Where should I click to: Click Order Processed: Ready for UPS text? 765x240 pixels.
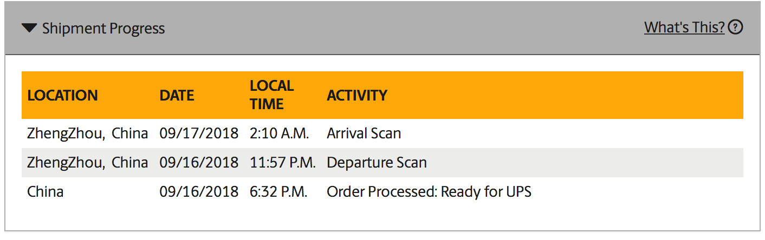point(429,192)
